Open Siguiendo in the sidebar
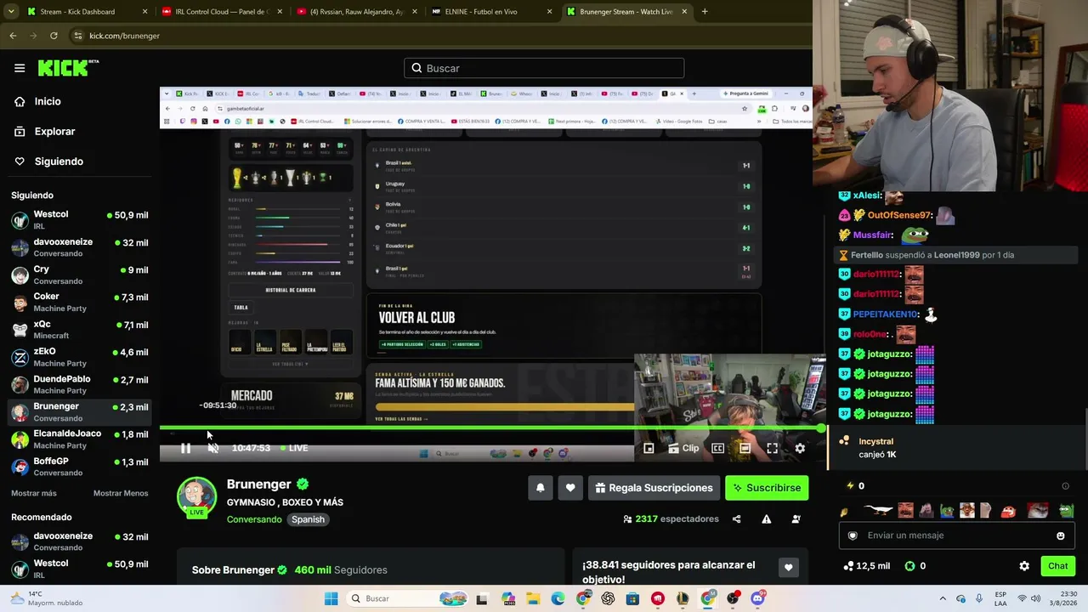Viewport: 1088px width, 612px height. point(59,161)
